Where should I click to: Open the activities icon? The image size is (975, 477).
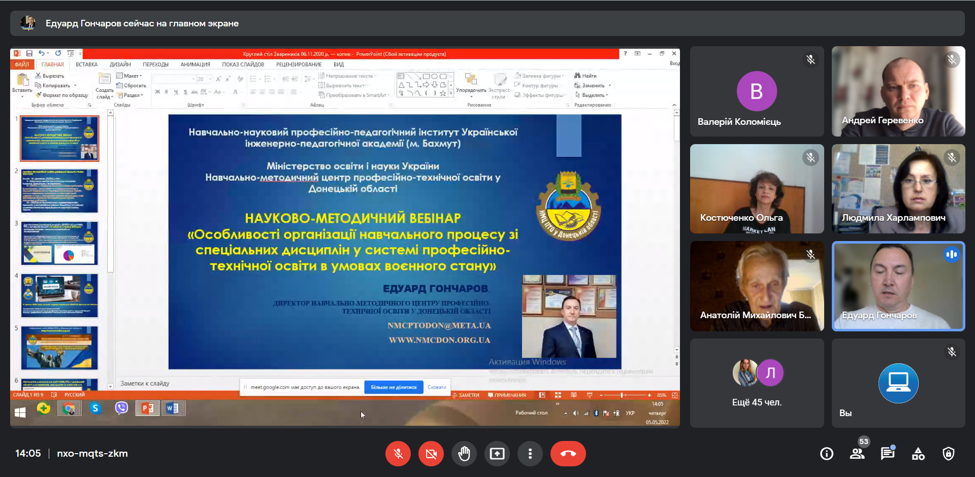point(918,454)
